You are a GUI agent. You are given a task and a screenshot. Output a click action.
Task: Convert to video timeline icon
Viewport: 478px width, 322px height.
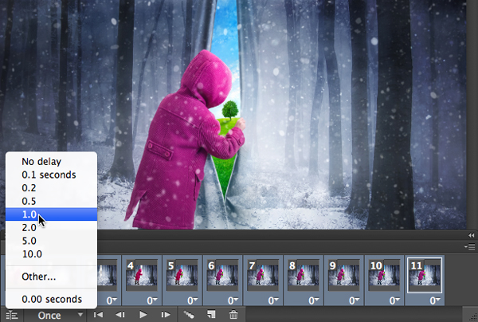(x=12, y=315)
